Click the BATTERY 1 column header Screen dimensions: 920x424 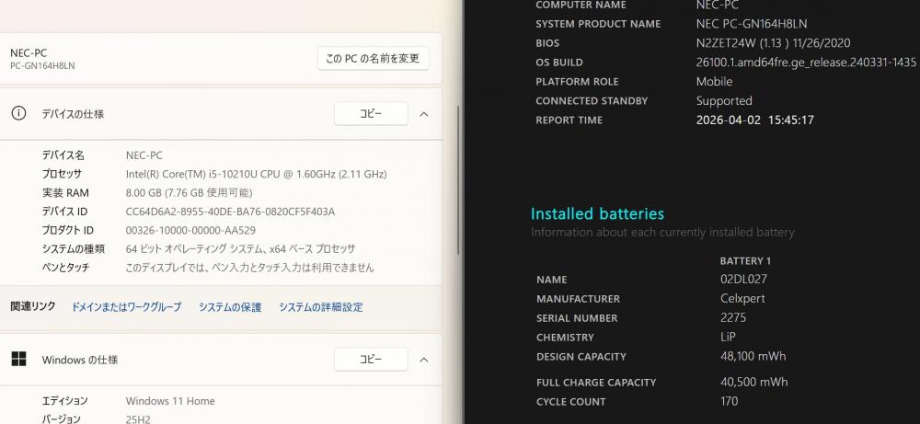(x=745, y=261)
